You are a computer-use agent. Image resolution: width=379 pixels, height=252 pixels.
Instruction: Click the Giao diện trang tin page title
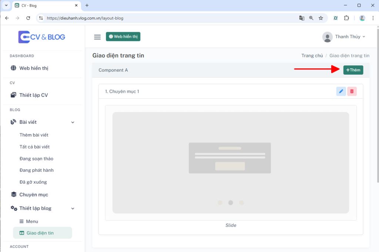pyautogui.click(x=118, y=55)
